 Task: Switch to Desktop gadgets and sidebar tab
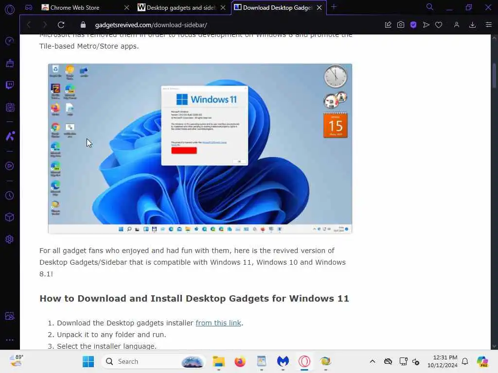181,8
